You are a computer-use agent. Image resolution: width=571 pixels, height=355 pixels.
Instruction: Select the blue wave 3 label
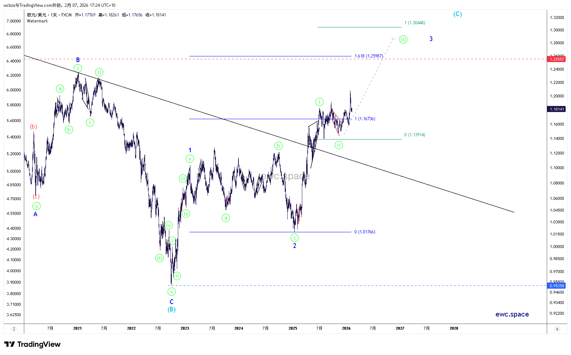point(431,39)
